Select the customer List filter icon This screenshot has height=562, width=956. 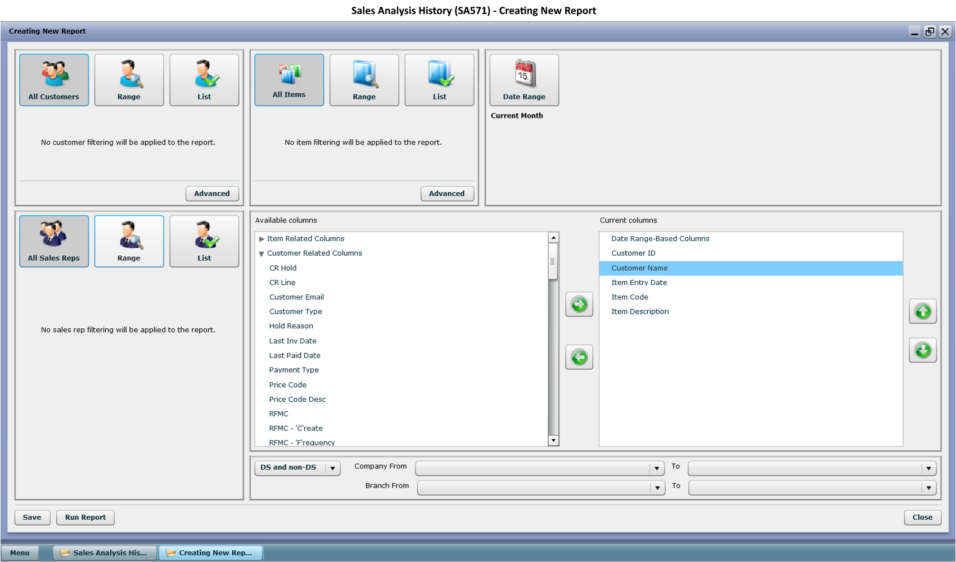pos(204,79)
